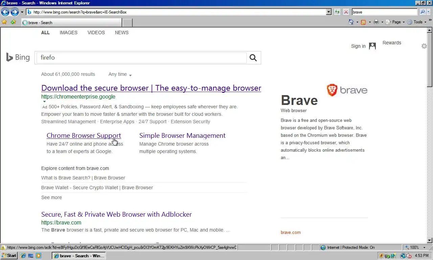Open 'What Is Brave Search? | Brave Browser'
This screenshot has height=260, width=433.
click(x=83, y=178)
